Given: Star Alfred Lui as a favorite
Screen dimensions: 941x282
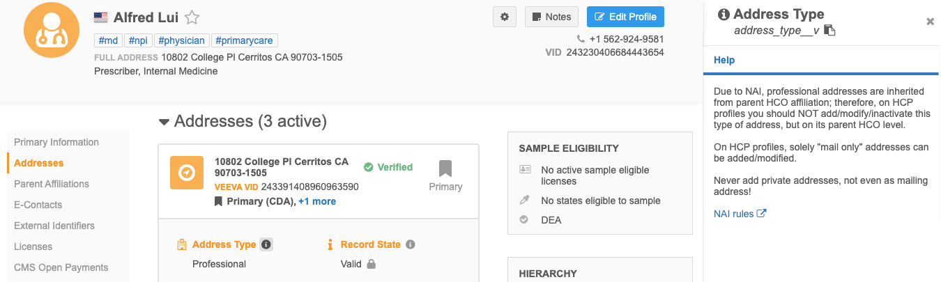Looking at the screenshot, I should (x=192, y=18).
